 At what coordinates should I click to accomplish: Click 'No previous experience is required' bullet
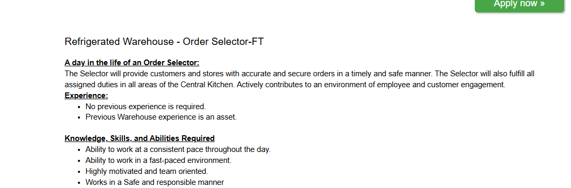coord(146,107)
